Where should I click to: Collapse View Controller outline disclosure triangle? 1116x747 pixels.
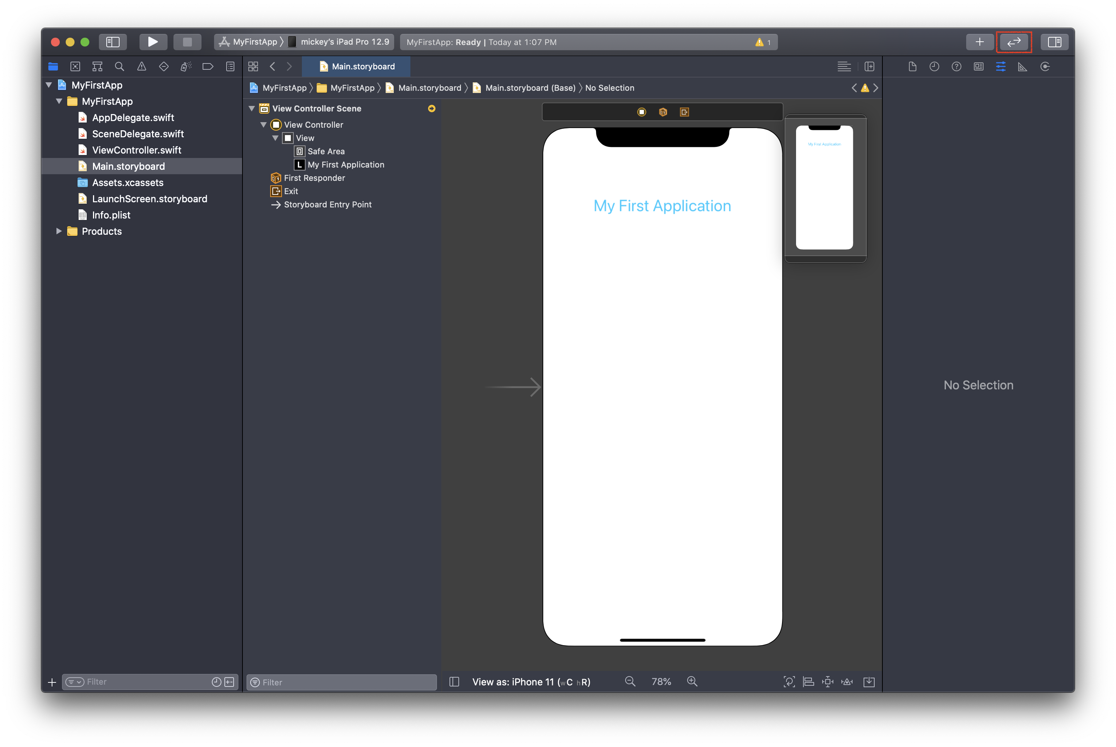tap(263, 125)
